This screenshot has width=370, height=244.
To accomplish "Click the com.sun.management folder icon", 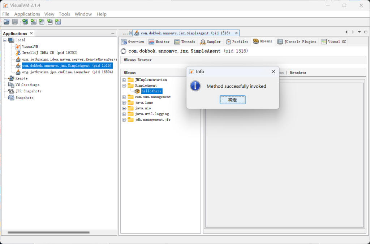I will [x=130, y=97].
